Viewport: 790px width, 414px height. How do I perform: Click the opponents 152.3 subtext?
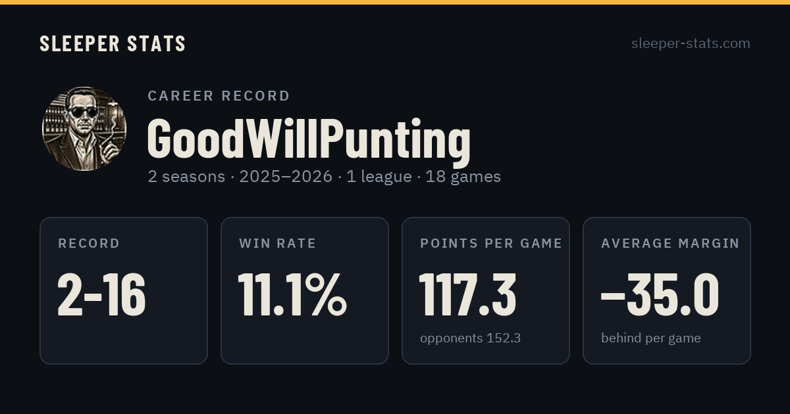coord(470,338)
